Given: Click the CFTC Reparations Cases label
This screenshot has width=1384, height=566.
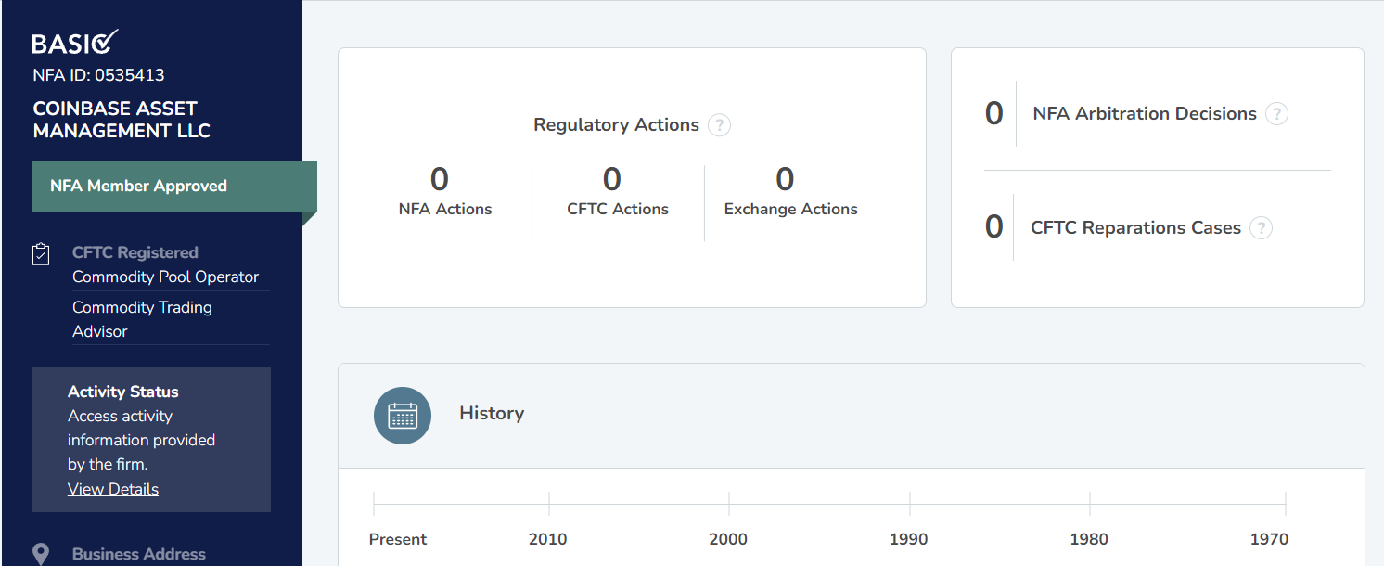Looking at the screenshot, I should [1135, 228].
